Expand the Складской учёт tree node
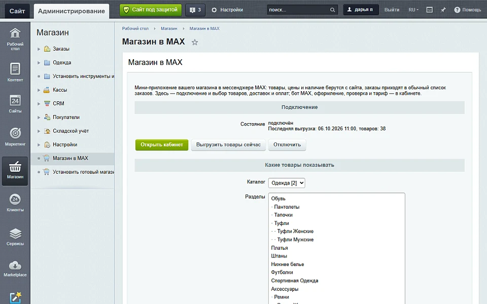The image size is (487, 304). pyautogui.click(x=39, y=131)
